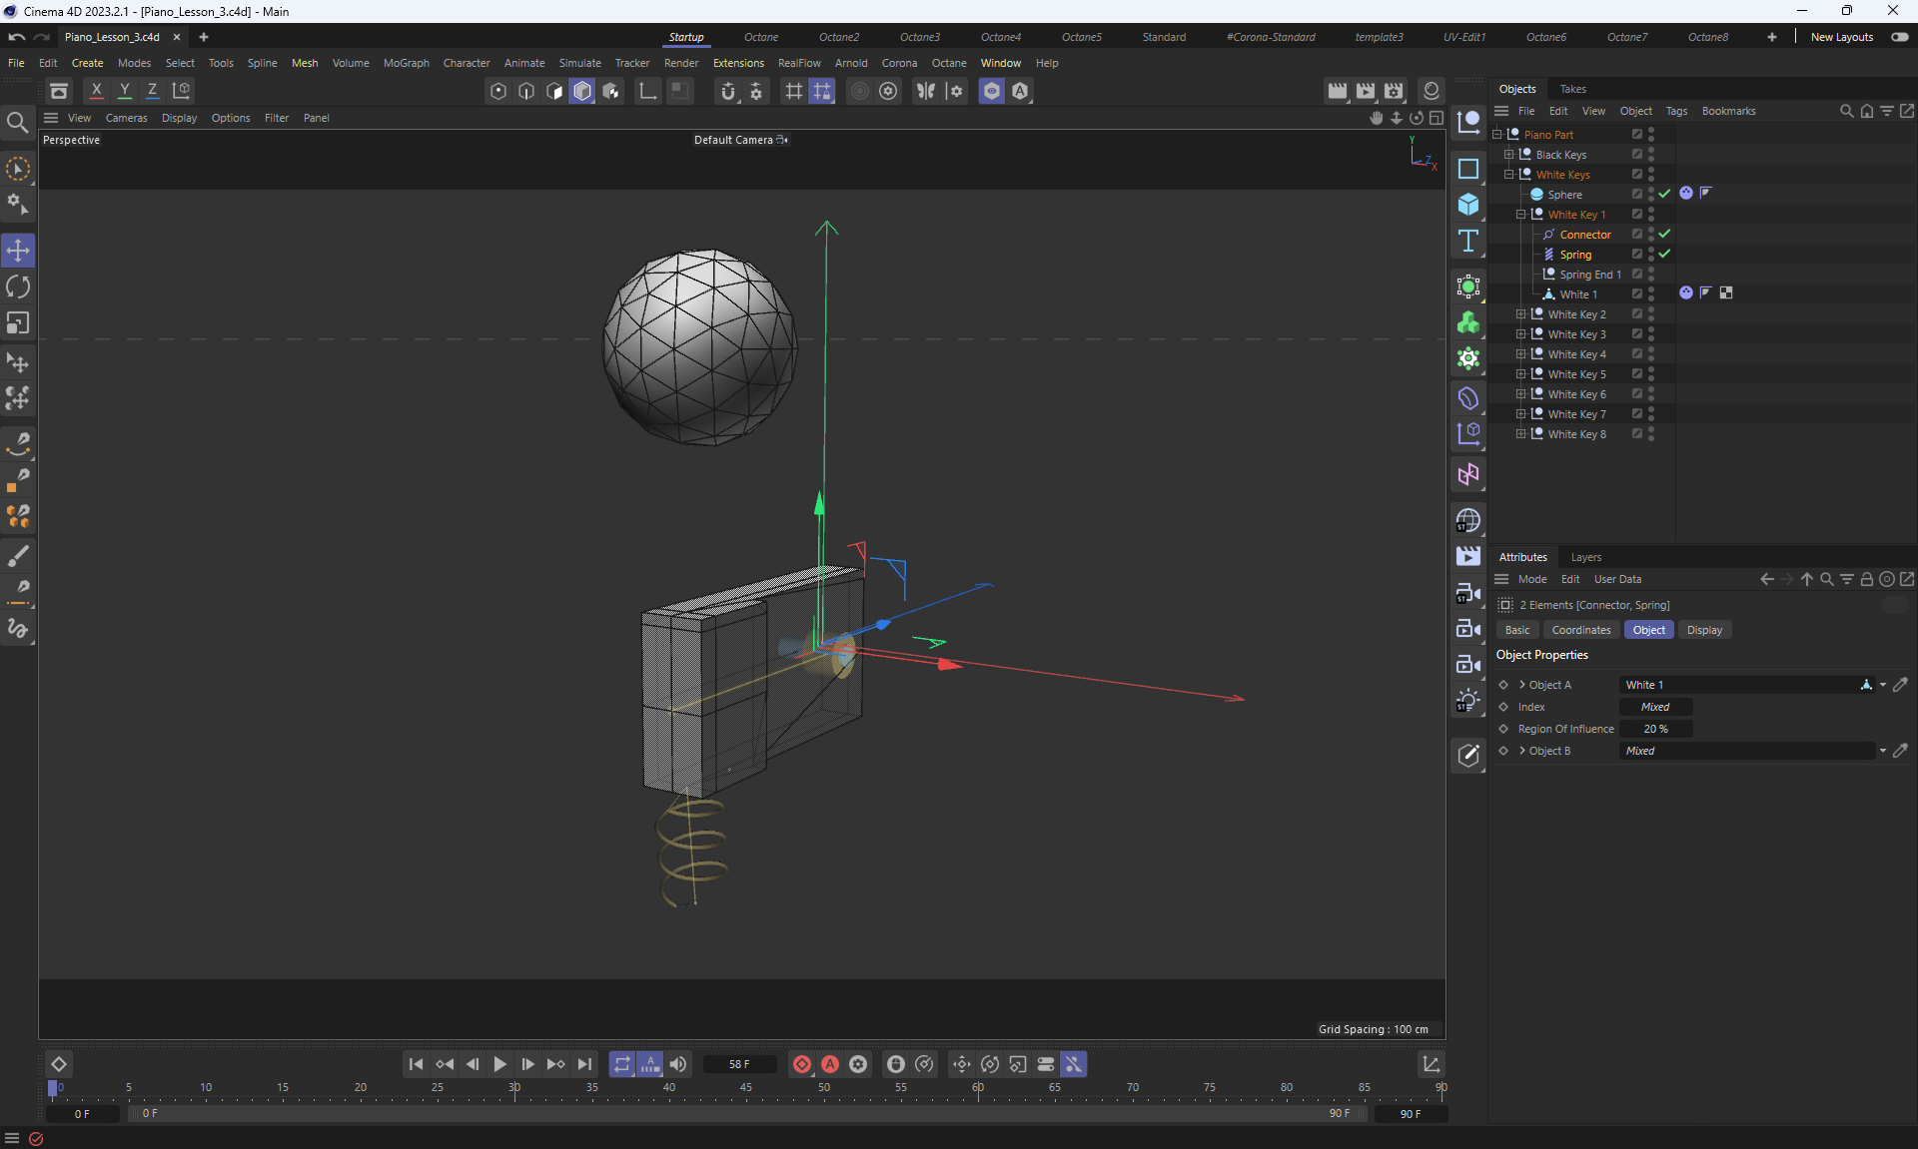Open the MoGraph menu
The width and height of the screenshot is (1918, 1149).
point(406,63)
